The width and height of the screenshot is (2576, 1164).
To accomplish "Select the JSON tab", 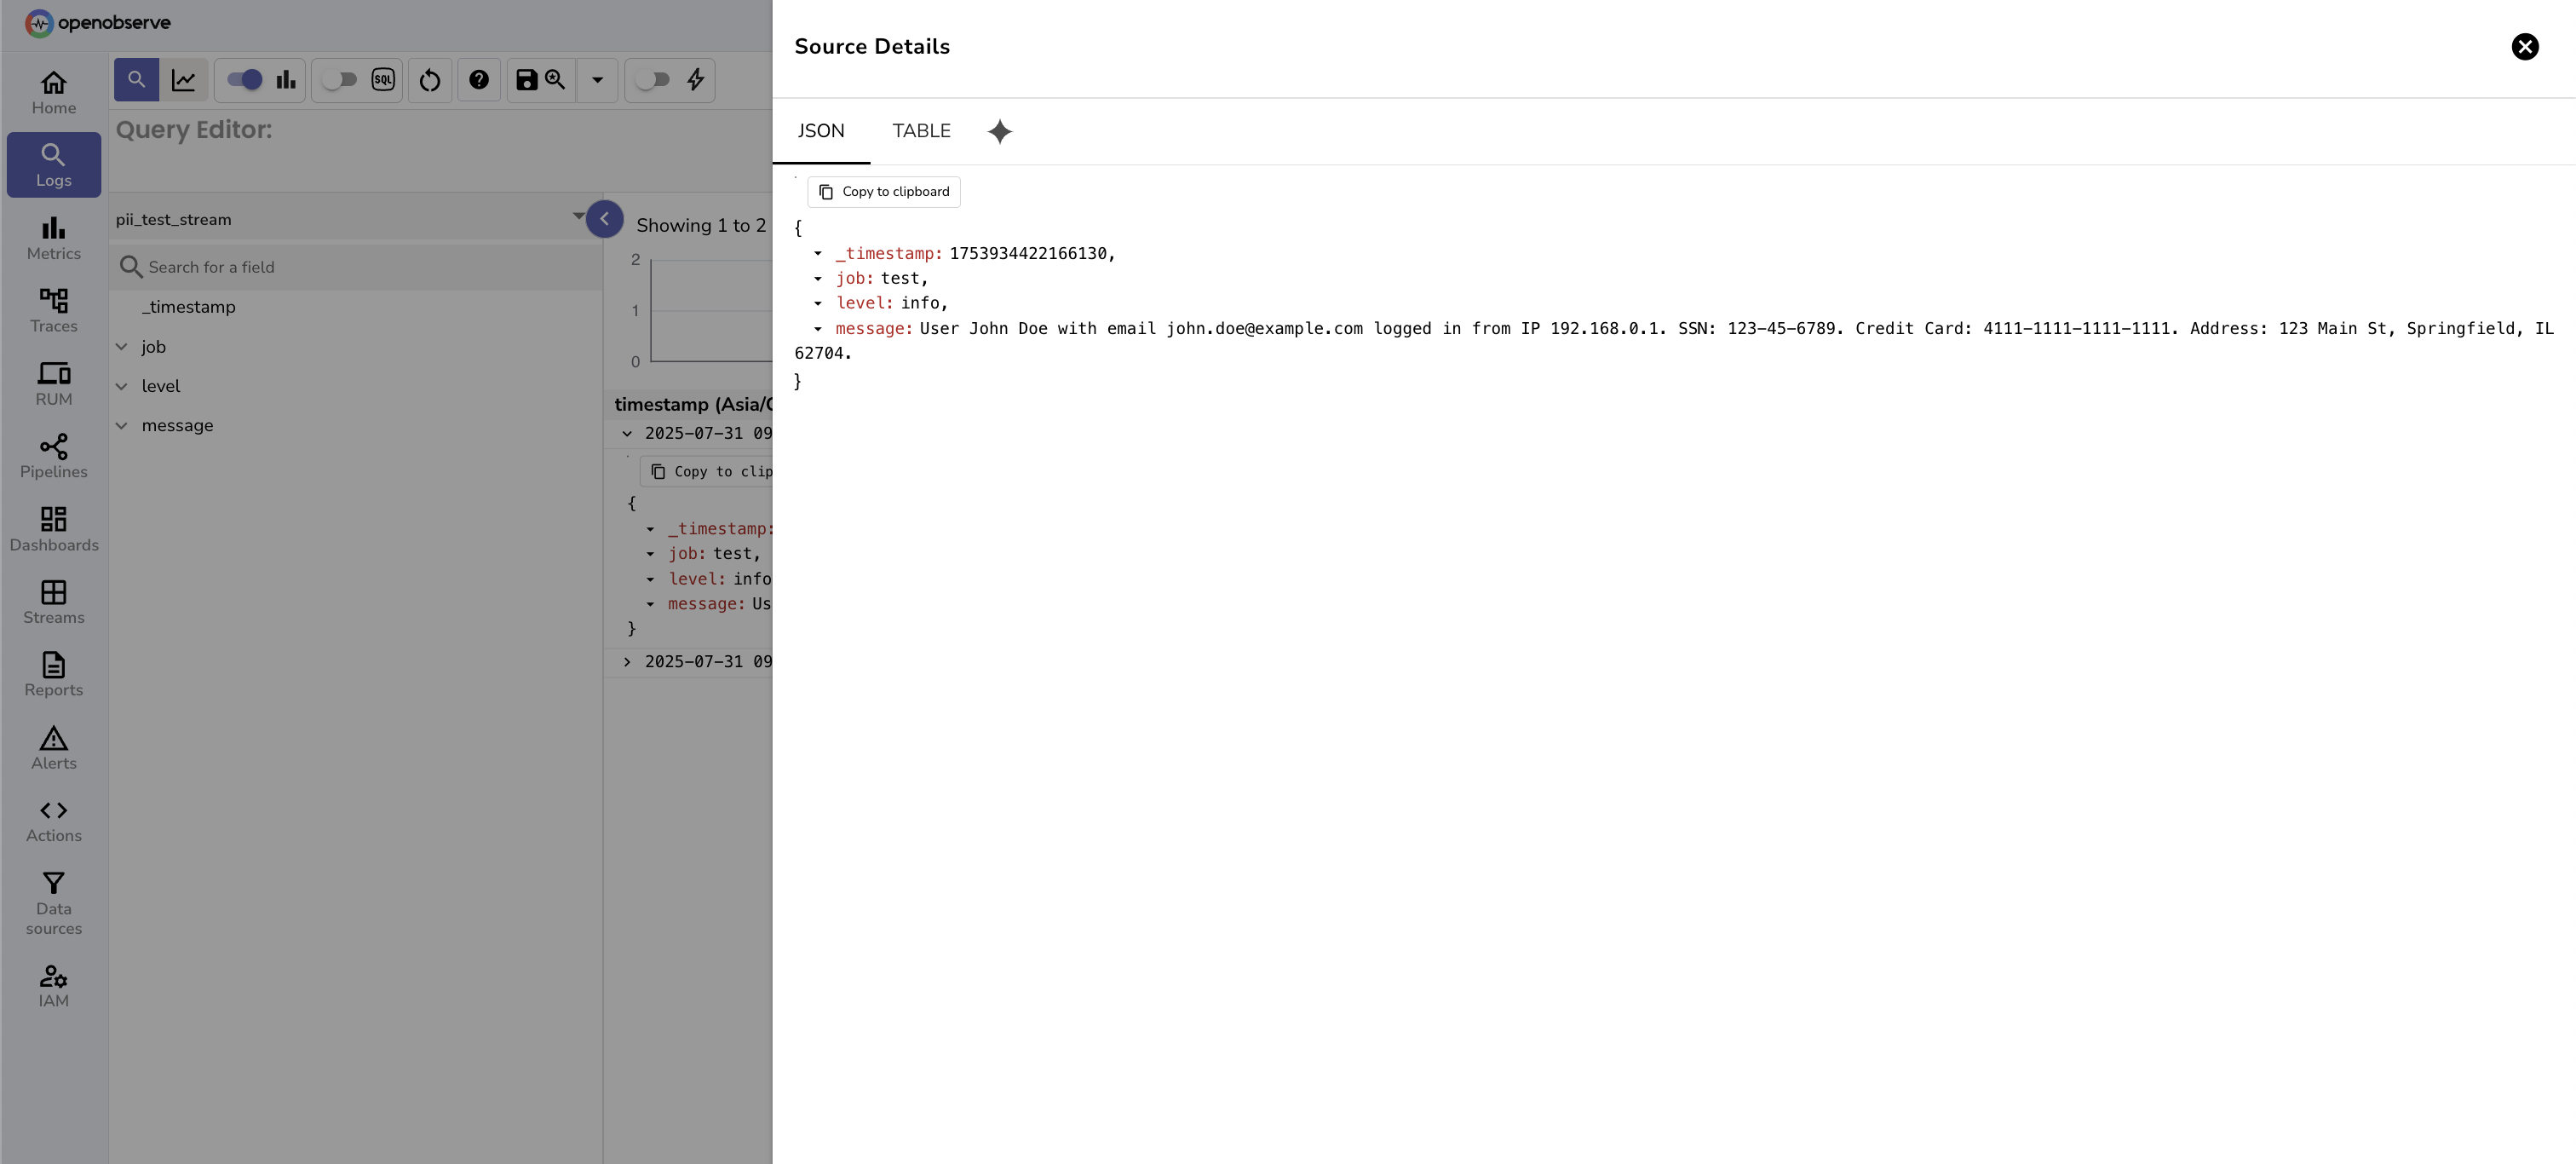I will pyautogui.click(x=820, y=131).
